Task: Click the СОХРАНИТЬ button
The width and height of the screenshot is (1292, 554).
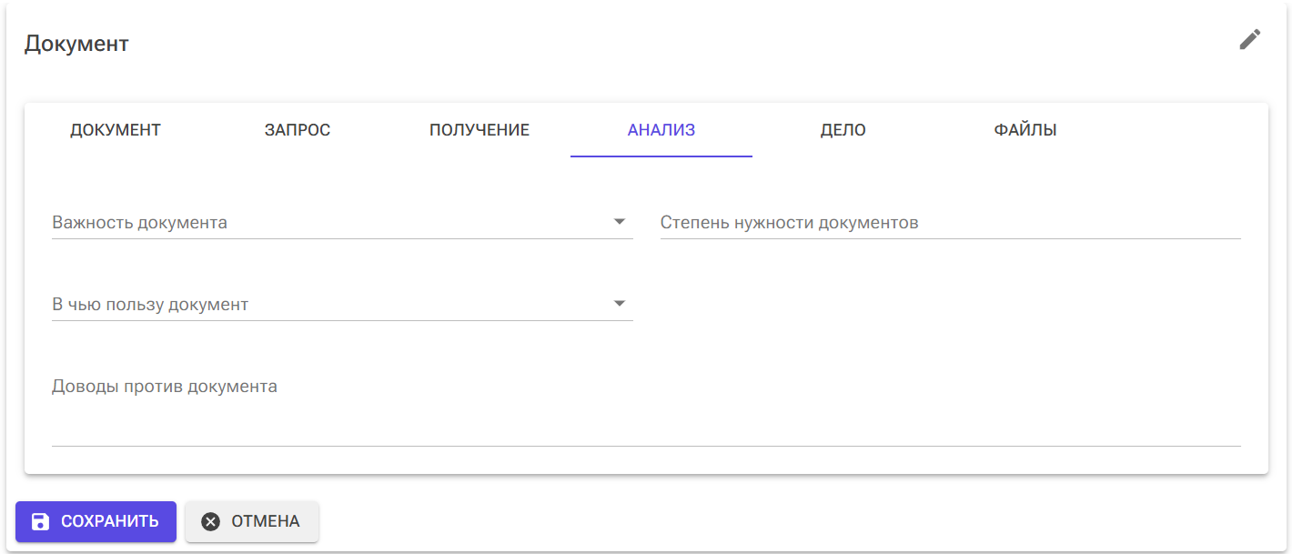Action: [96, 521]
